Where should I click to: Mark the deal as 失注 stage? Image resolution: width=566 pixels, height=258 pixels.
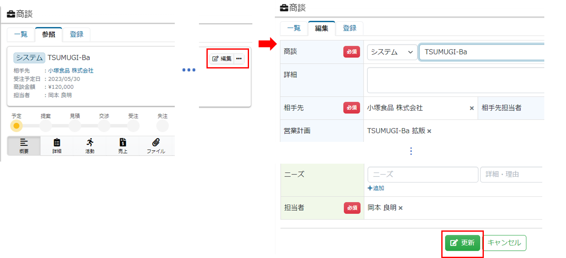pos(162,126)
